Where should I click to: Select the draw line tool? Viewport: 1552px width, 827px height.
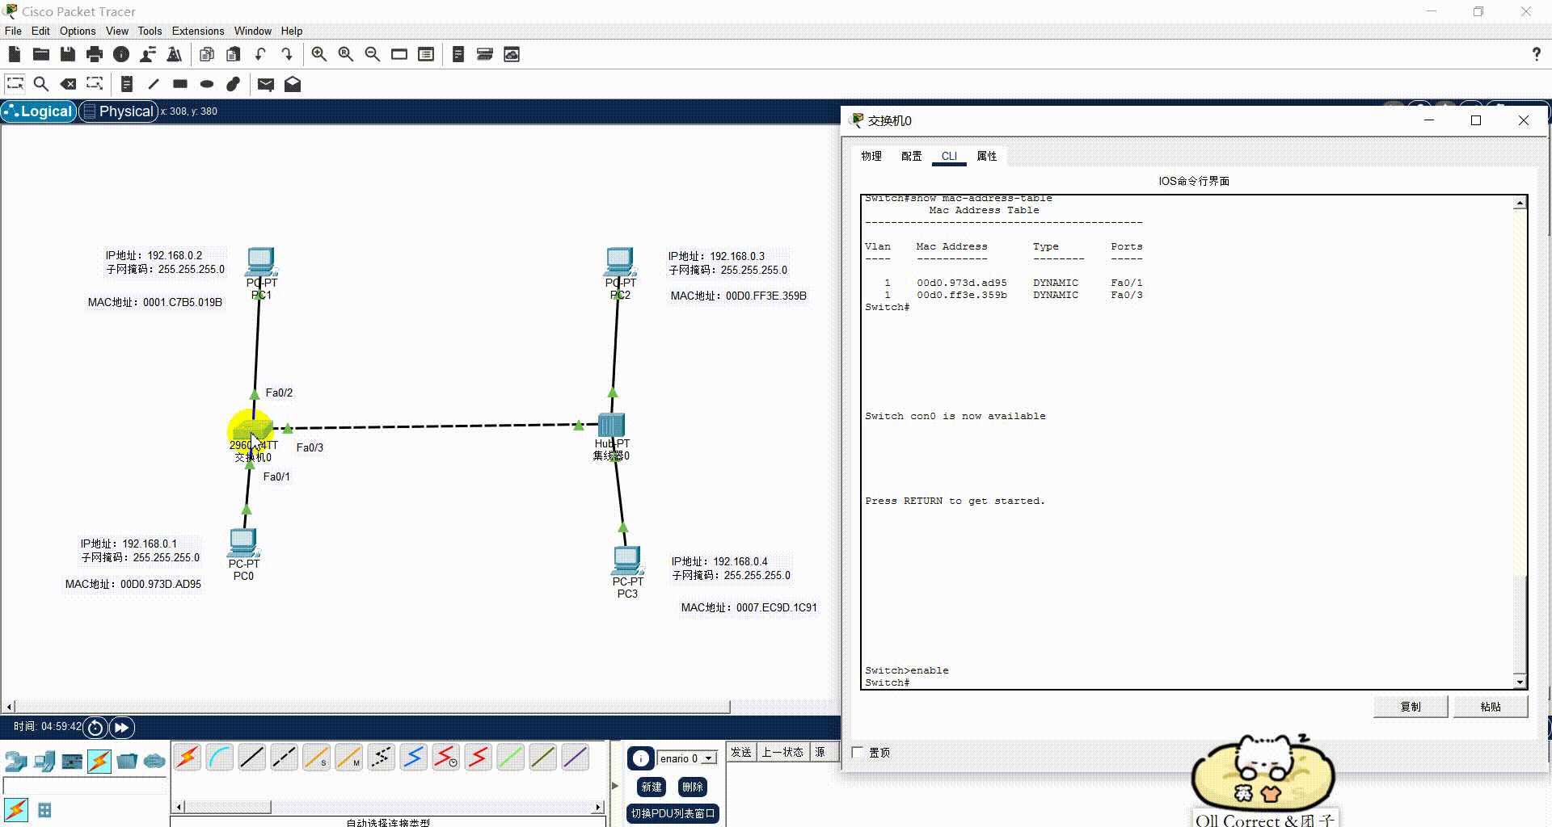click(154, 83)
